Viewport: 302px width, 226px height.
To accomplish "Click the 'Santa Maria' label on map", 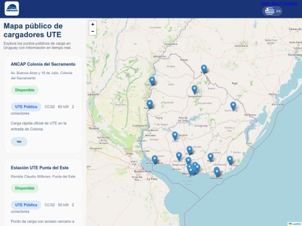I will (241, 46).
